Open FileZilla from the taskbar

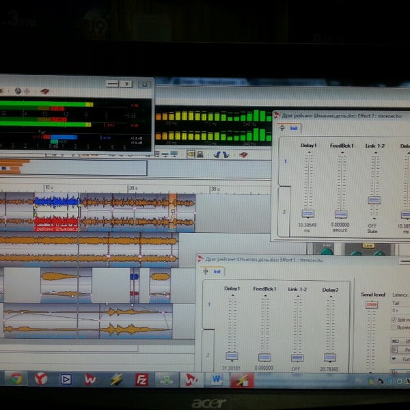(x=141, y=379)
